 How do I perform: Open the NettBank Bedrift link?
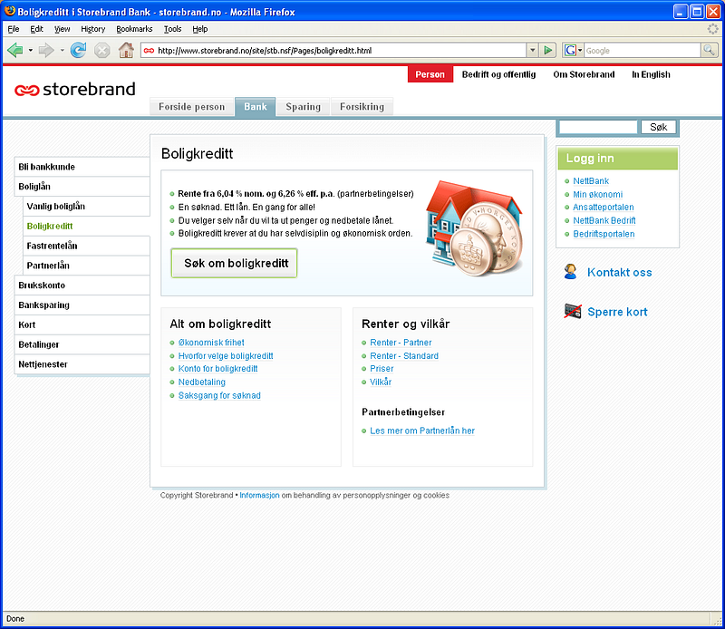pyautogui.click(x=604, y=220)
